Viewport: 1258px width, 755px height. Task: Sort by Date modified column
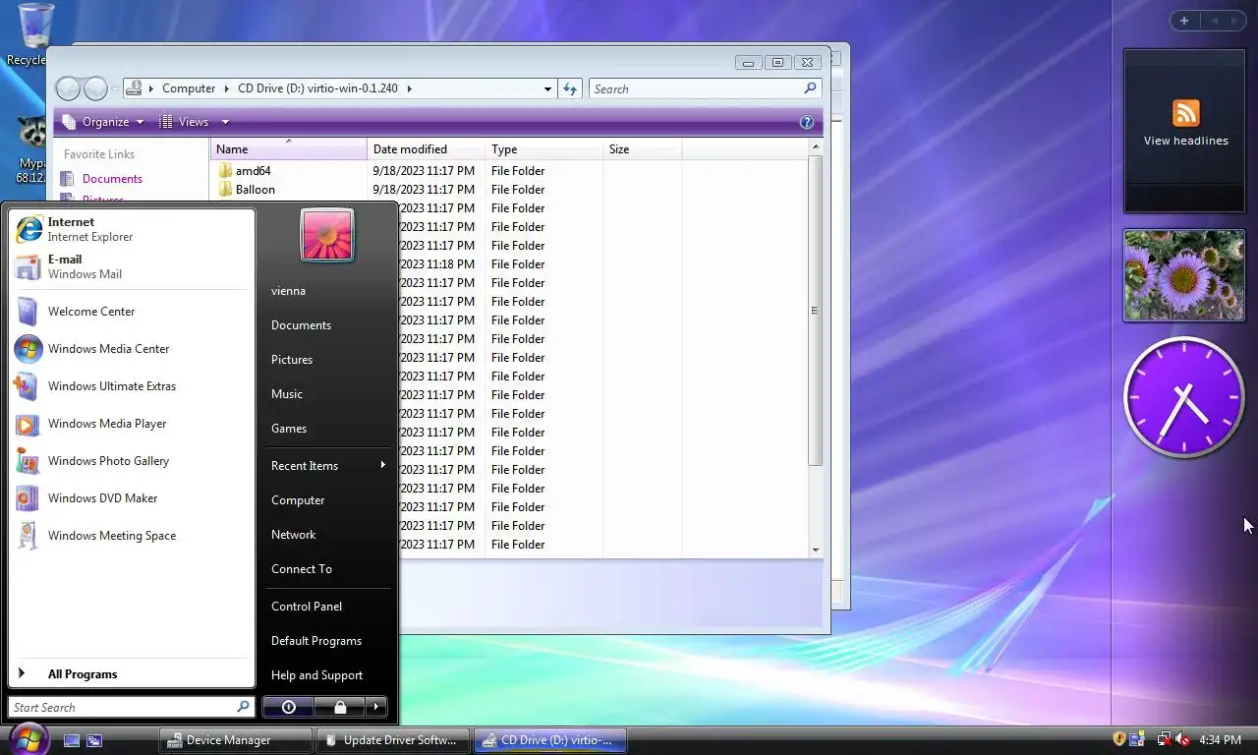(x=427, y=149)
